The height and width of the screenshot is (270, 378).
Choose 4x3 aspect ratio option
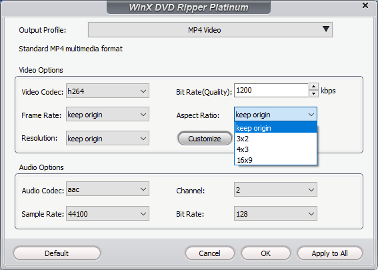pyautogui.click(x=275, y=149)
